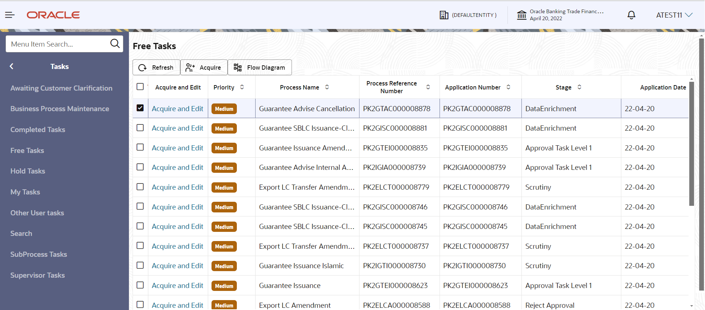
Task: Sort by Process Reference Number column
Action: 428,87
